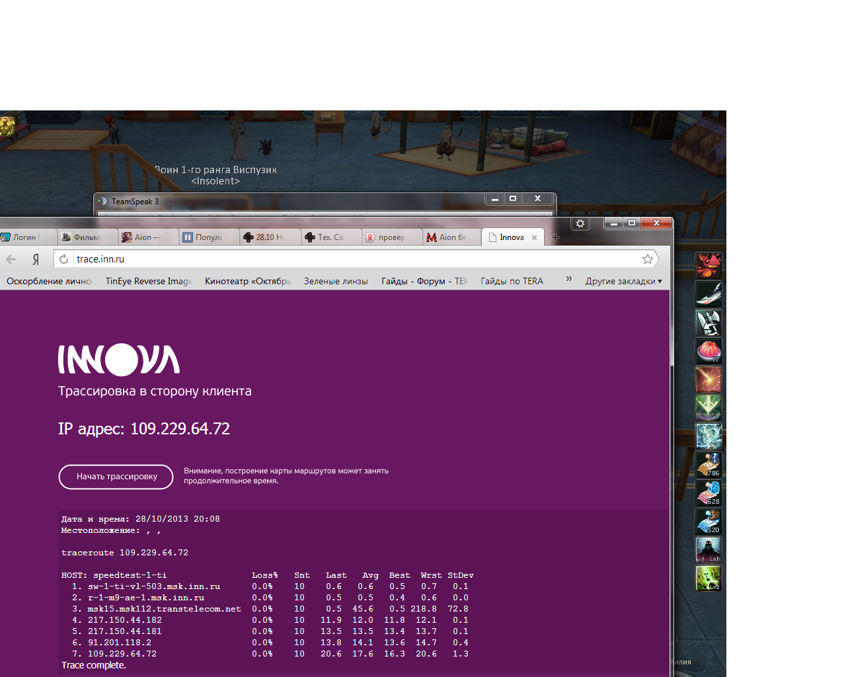Select the Innova tab
846x677 pixels.
[x=512, y=237]
